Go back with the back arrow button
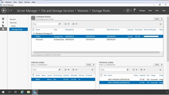This screenshot has width=169, height=95. (x=4, y=11)
